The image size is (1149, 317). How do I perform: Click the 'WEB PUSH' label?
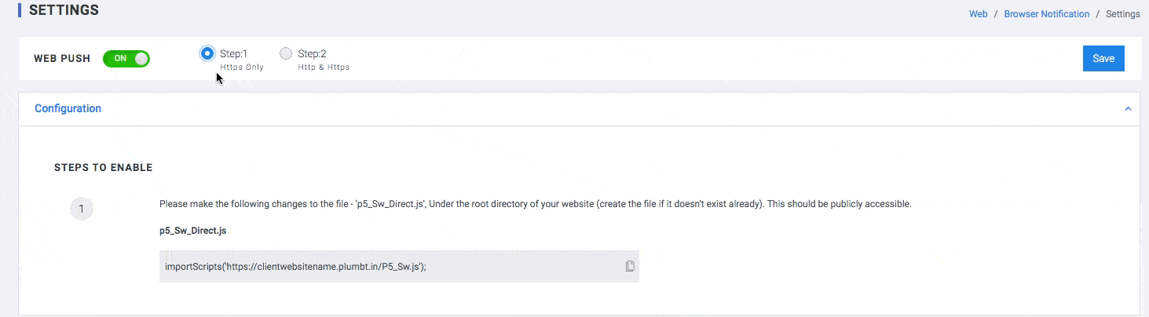click(x=62, y=58)
